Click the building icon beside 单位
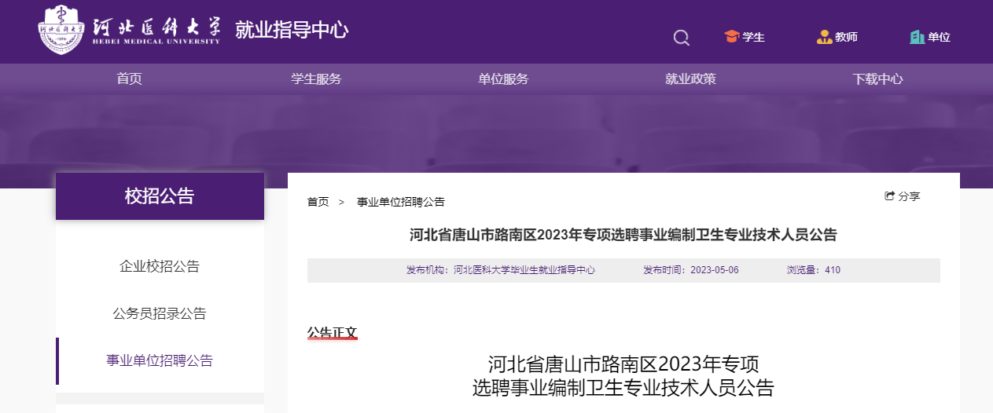This screenshot has width=993, height=413. [x=917, y=37]
